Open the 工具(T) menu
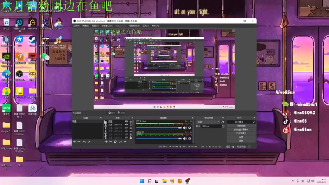 point(146,25)
